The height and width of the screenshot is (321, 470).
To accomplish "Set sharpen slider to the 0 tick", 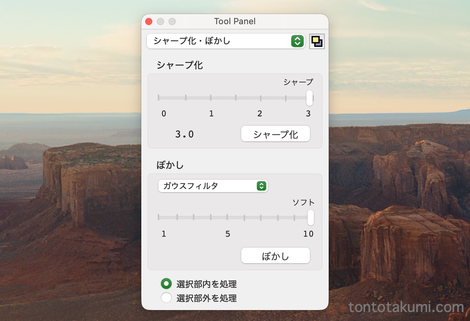I will (158, 98).
